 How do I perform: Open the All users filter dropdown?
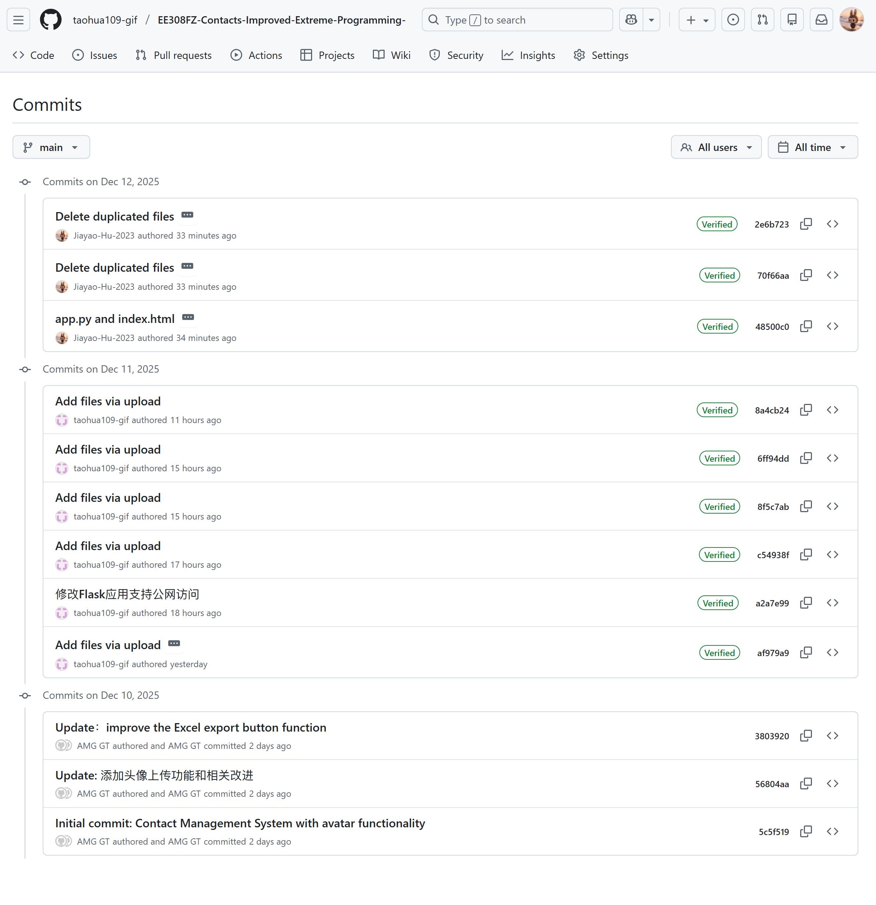pos(716,147)
